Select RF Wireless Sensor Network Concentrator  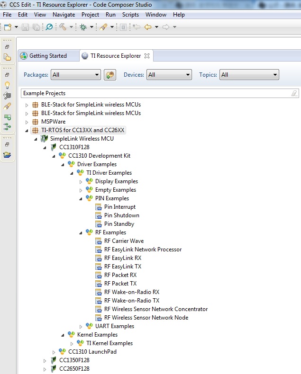156,309
